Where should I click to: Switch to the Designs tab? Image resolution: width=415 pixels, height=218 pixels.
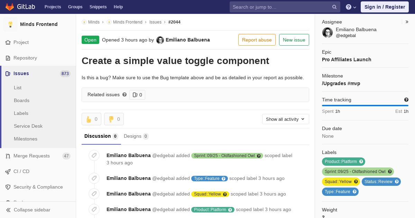coord(136,136)
